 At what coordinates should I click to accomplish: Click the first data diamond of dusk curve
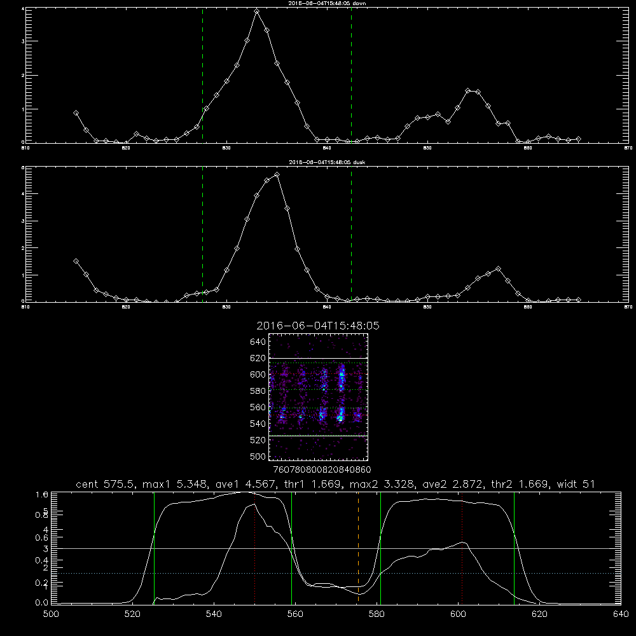[76, 261]
